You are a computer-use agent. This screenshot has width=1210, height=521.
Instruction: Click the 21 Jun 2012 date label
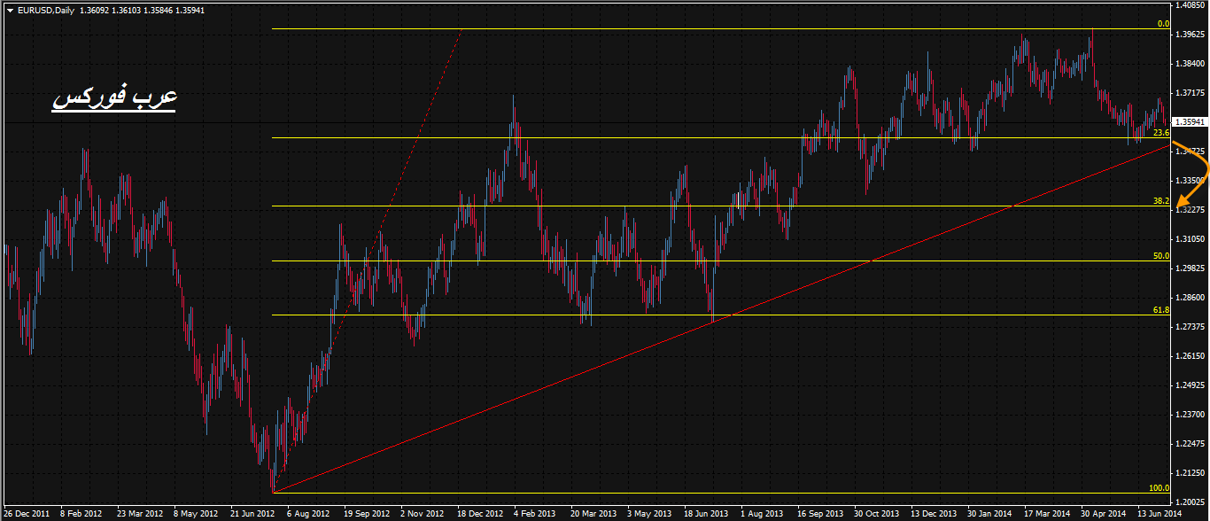click(x=253, y=513)
